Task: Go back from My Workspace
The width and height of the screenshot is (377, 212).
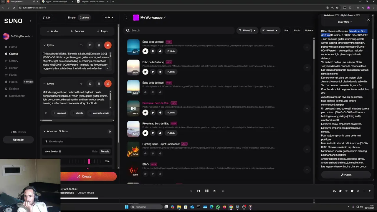Action: click(x=126, y=17)
